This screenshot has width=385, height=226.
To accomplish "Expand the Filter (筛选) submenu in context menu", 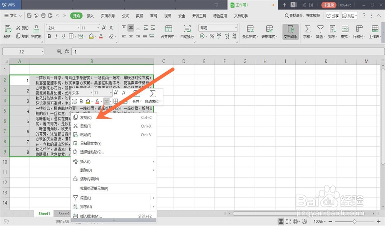I will [x=114, y=198].
